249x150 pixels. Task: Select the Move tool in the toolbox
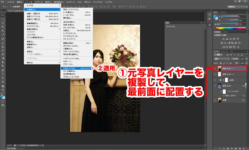pyautogui.click(x=3, y=15)
